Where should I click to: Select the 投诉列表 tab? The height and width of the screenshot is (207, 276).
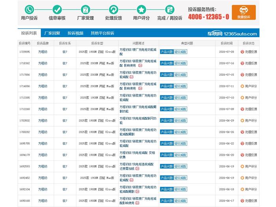click(29, 33)
